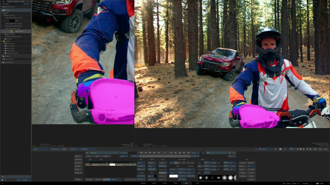Click the pan arrows icon in viewport toolbar
The height and width of the screenshot is (185, 330).
[x=304, y=149]
